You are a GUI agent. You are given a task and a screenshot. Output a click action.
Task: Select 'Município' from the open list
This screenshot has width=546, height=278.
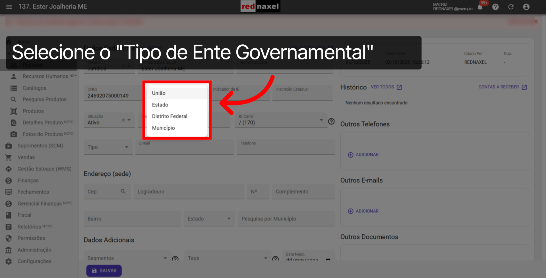[163, 128]
